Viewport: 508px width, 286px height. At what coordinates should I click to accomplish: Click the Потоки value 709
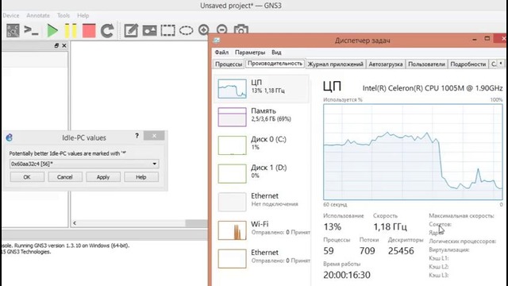[367, 251]
